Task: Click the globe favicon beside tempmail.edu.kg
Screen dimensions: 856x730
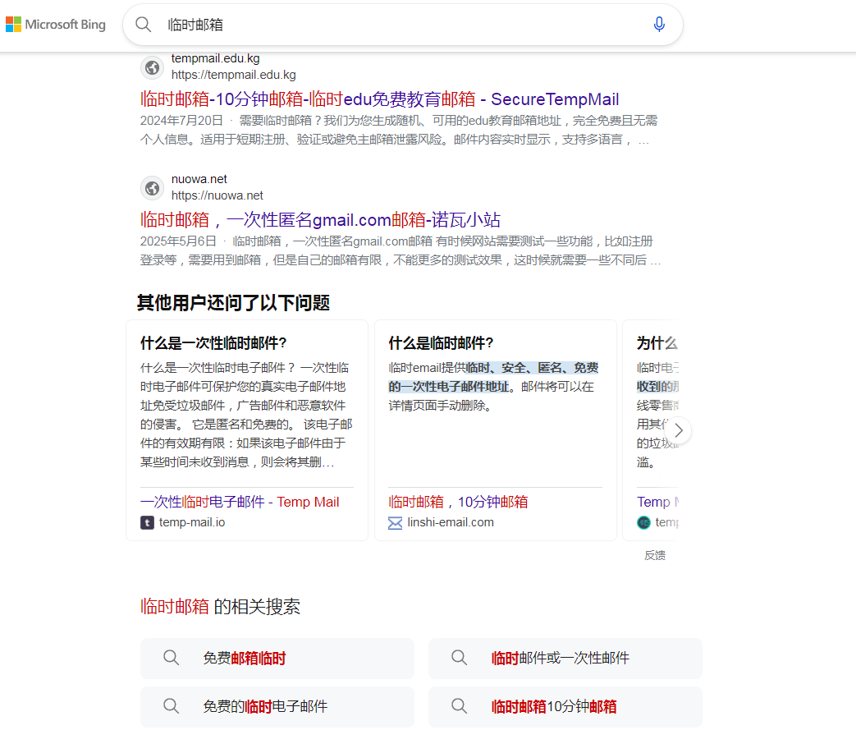Action: tap(153, 67)
